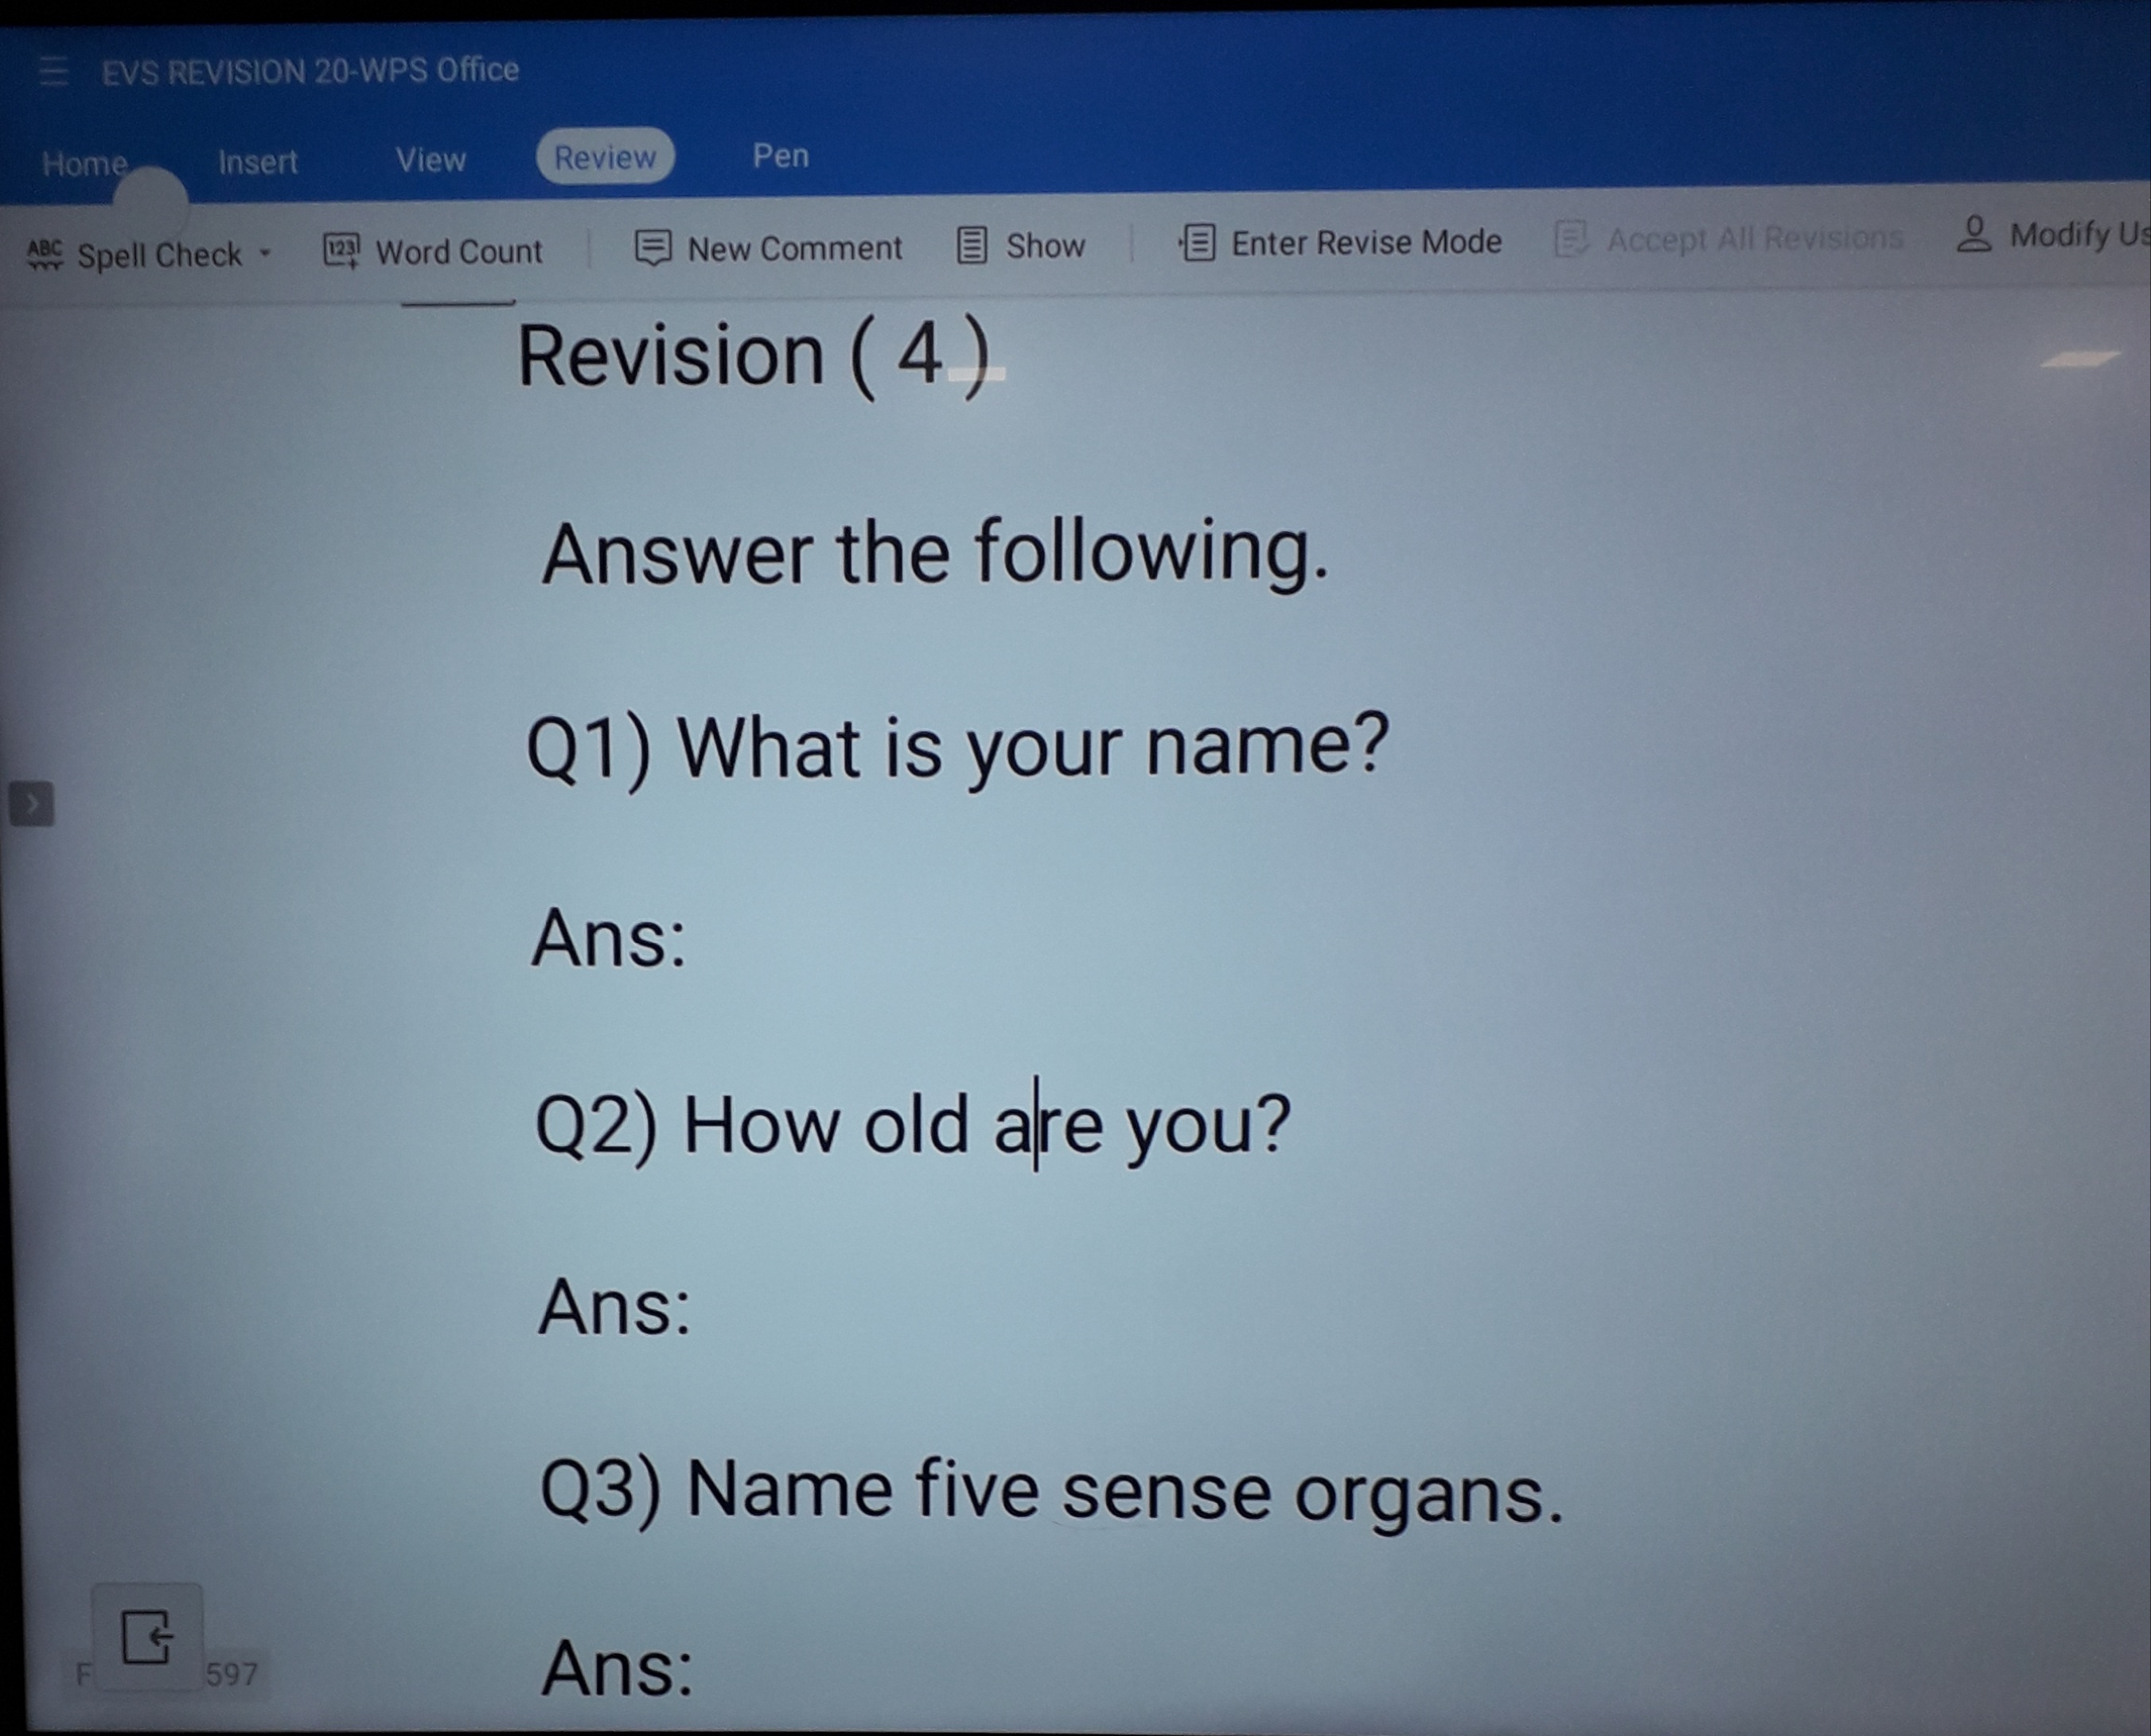Place cursor on Ans: under Q2

pyautogui.click(x=614, y=1306)
